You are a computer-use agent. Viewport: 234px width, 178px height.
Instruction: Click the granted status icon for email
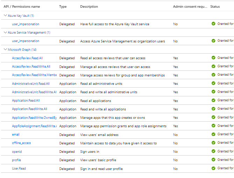point(213,134)
